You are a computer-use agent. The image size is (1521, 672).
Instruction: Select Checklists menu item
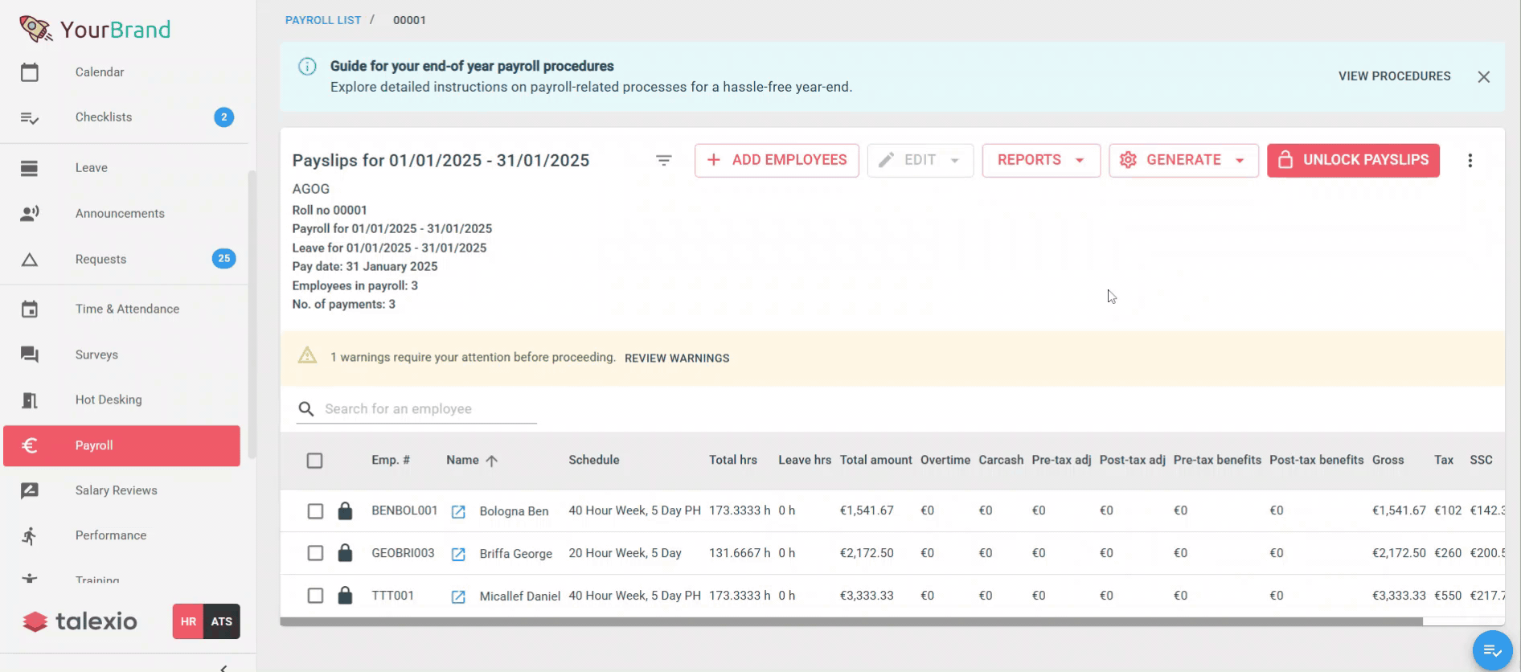122,117
